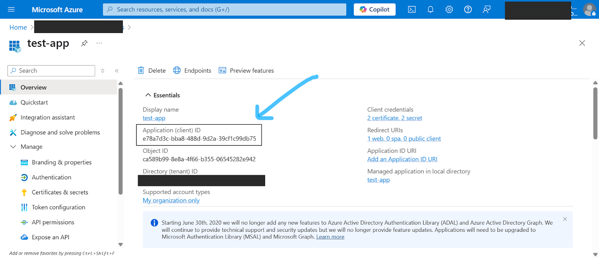599x258 pixels.
Task: Collapse the Manage group in sidebar
Action: point(26,147)
